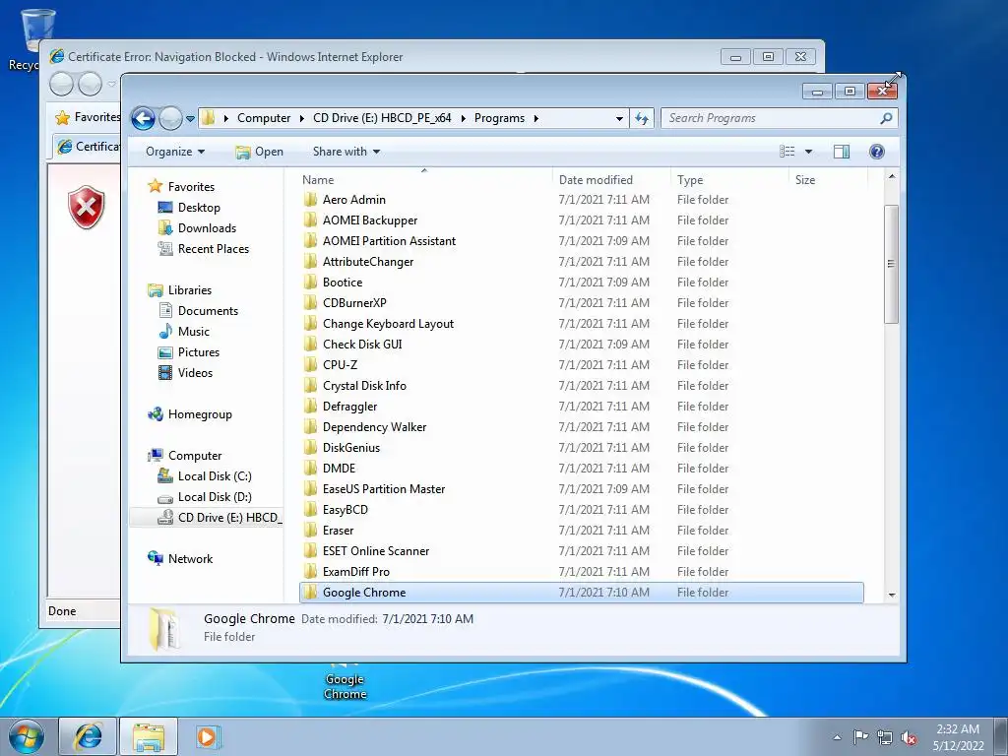Image resolution: width=1008 pixels, height=756 pixels.
Task: Open the Share with menu
Action: pyautogui.click(x=346, y=152)
